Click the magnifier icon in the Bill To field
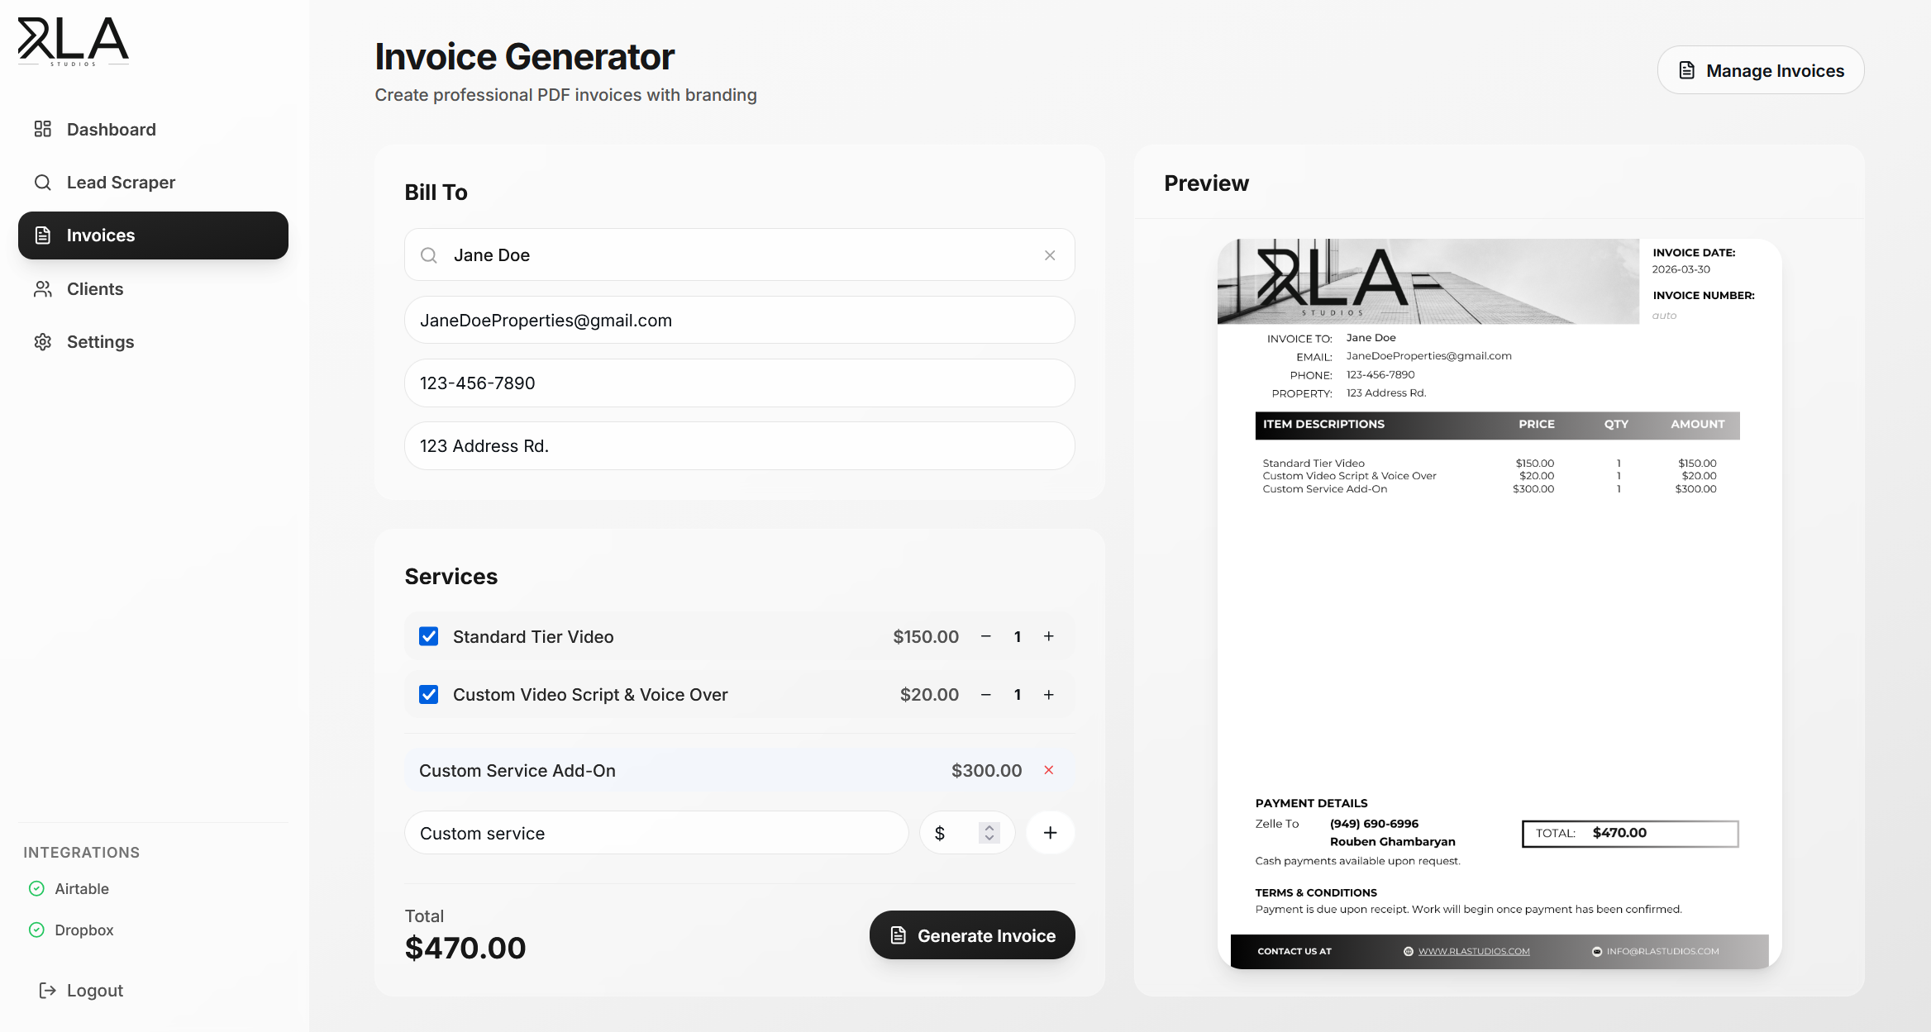 (x=429, y=254)
